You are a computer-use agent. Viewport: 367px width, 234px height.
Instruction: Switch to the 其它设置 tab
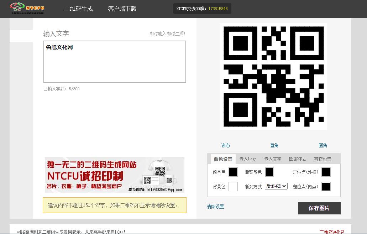[323, 159]
